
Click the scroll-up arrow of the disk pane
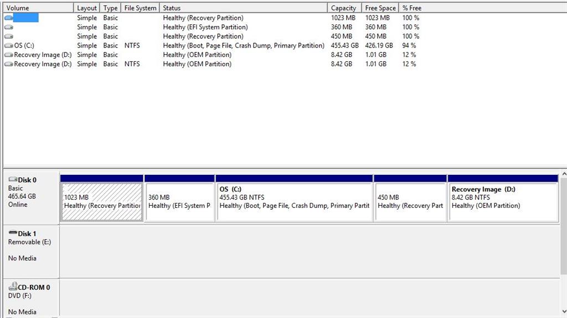pyautogui.click(x=564, y=175)
